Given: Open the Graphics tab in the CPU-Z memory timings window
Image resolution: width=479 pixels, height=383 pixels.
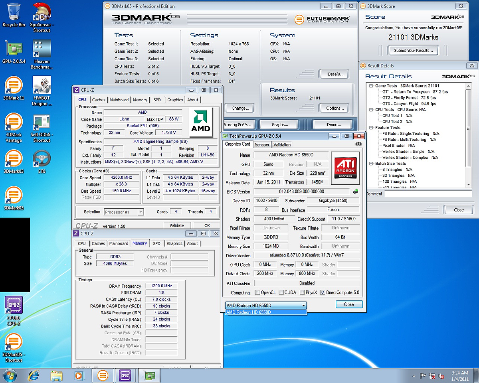Looking at the screenshot, I should (175, 243).
